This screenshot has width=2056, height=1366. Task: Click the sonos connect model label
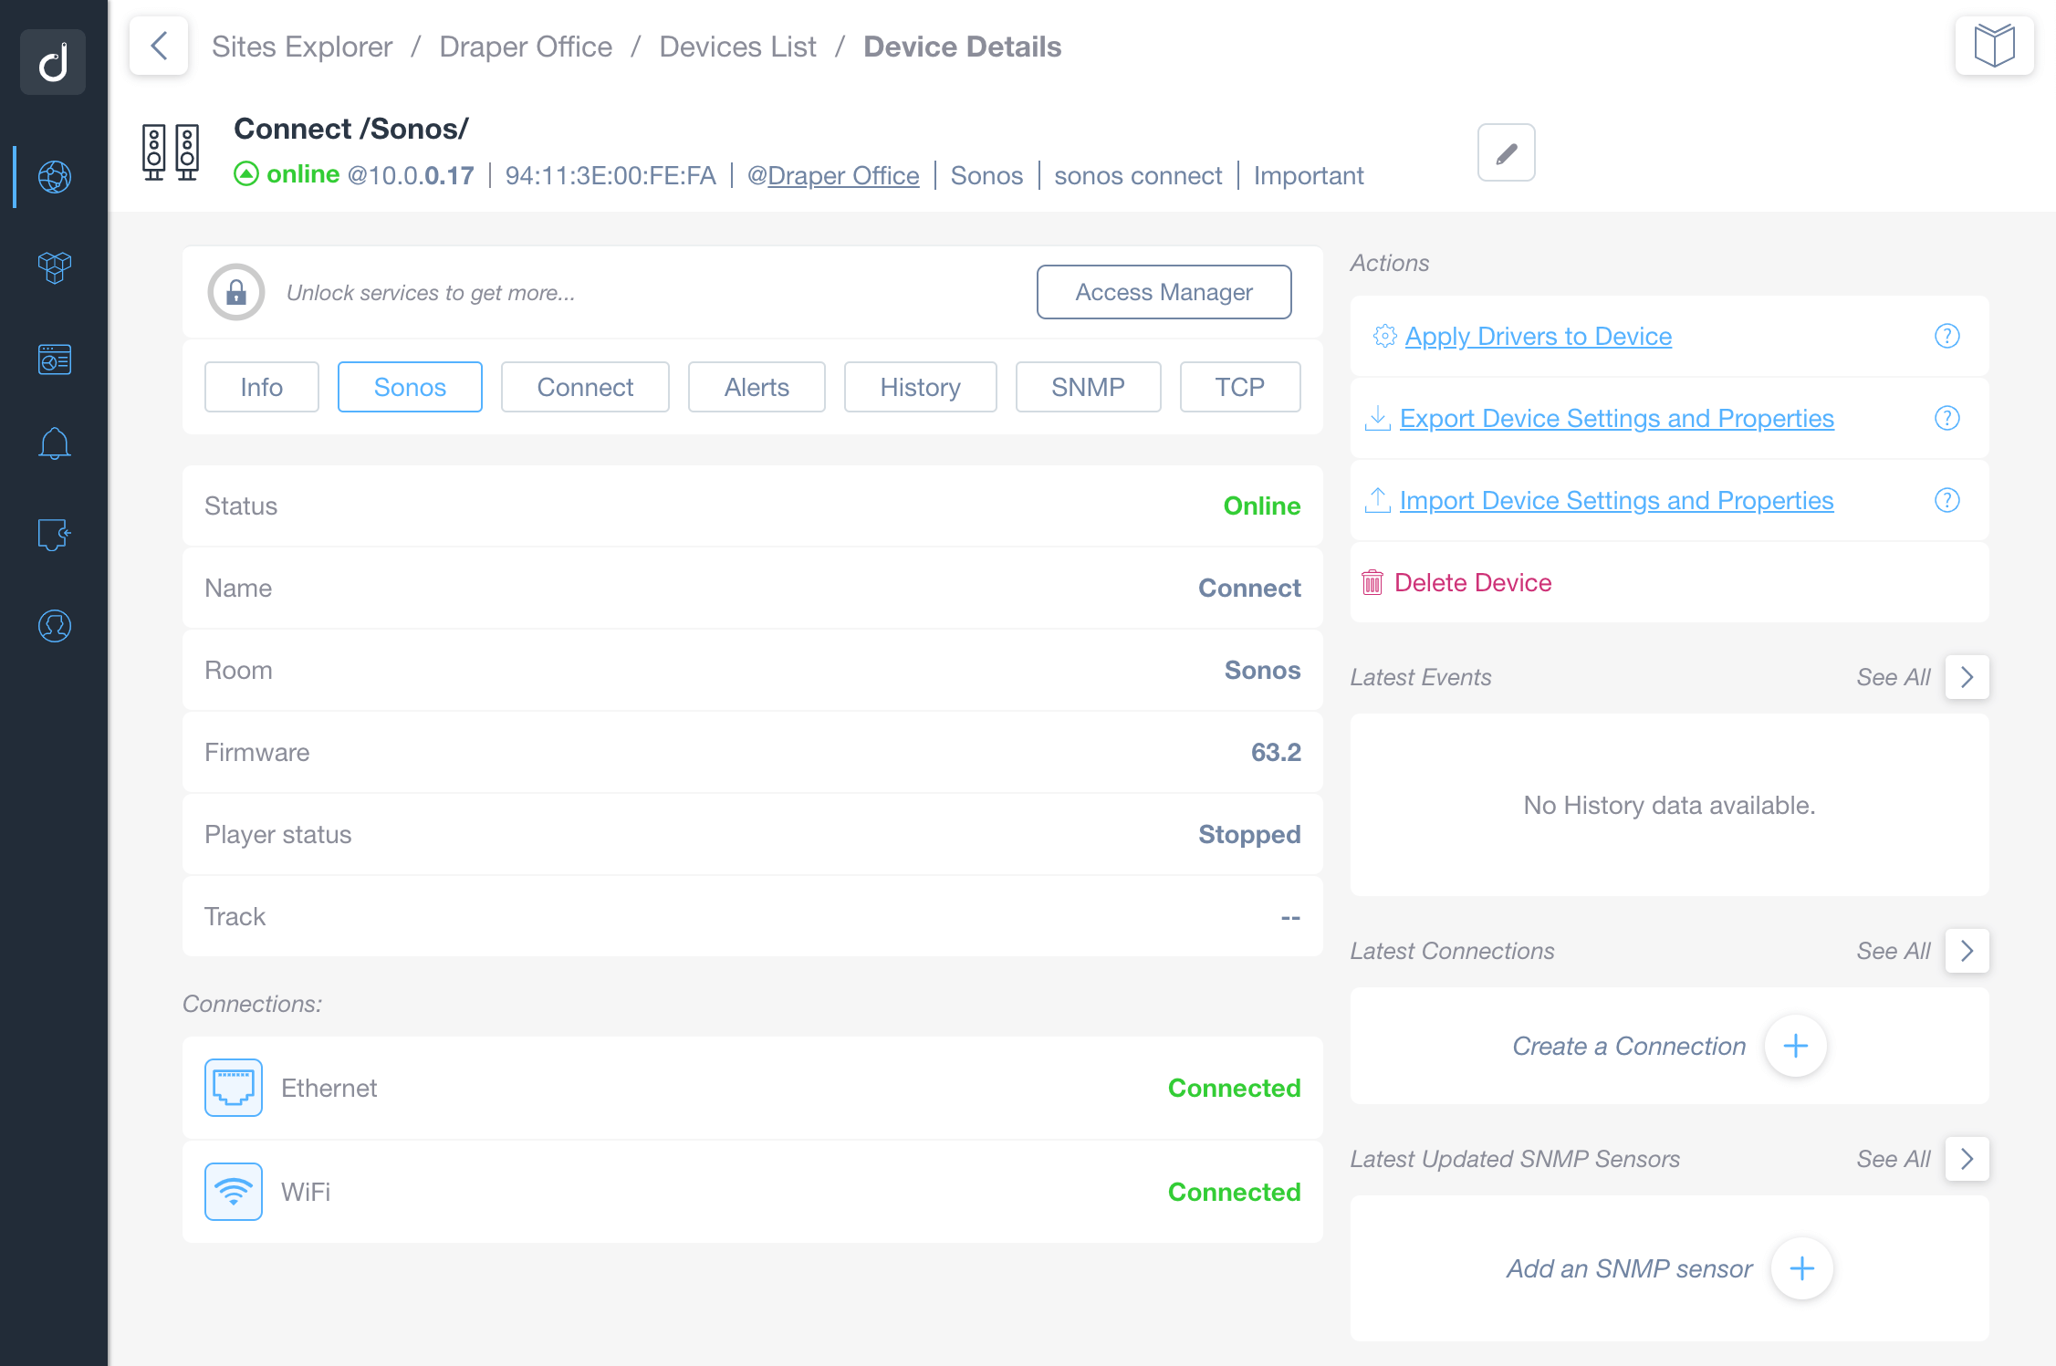click(x=1138, y=175)
